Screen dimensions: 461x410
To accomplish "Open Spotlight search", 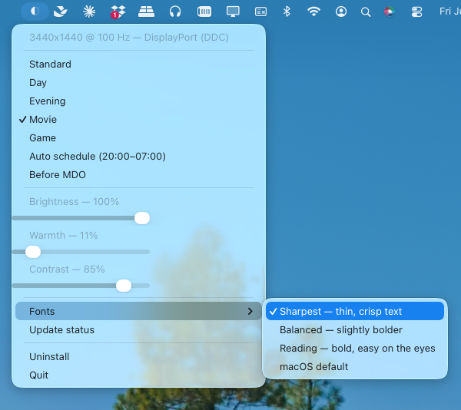I will coord(366,12).
